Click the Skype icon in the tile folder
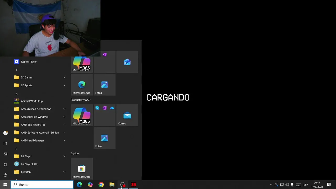This screenshot has height=189, width=336. pyautogui.click(x=97, y=108)
